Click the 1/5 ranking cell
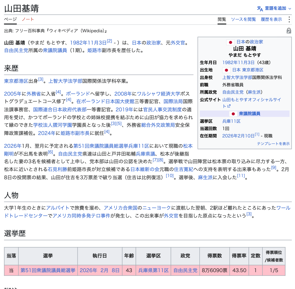 click(x=274, y=270)
